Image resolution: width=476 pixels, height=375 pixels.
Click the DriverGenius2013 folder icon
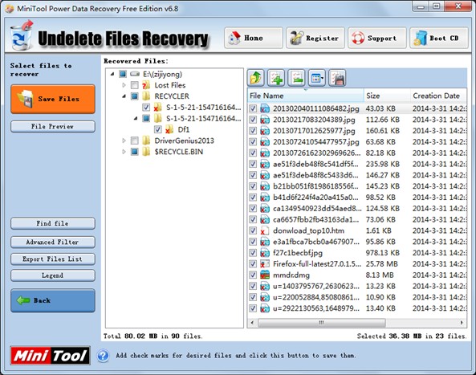point(146,141)
